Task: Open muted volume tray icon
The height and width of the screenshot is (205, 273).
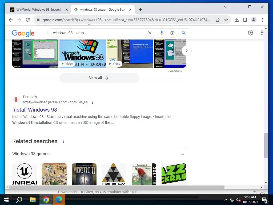Action: pos(238,200)
